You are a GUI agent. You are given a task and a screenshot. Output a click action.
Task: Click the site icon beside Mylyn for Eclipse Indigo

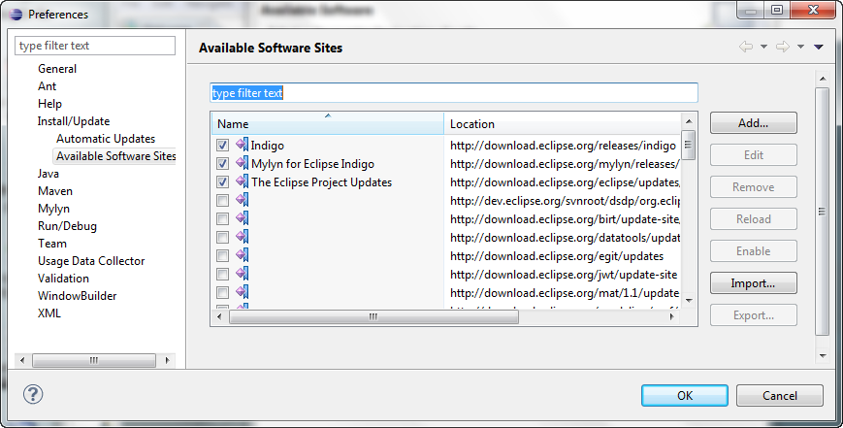tap(243, 162)
